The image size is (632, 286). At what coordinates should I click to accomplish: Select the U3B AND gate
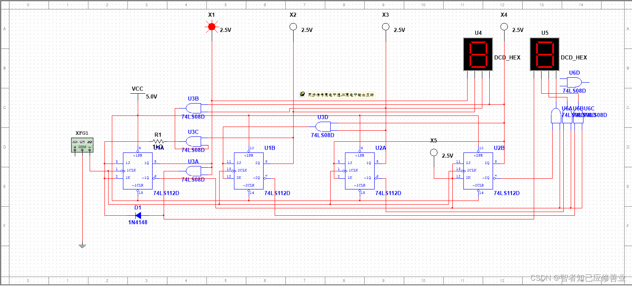(193, 108)
